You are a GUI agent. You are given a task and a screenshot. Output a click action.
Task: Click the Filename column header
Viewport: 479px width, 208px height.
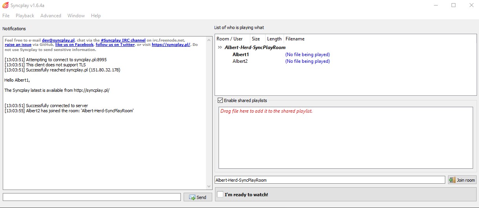tap(295, 39)
